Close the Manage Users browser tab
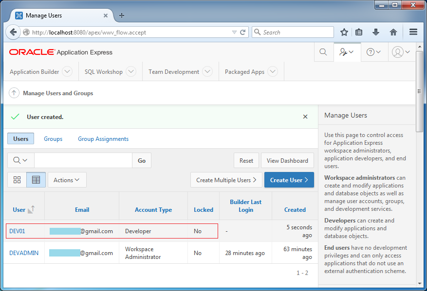The width and height of the screenshot is (427, 291). 106,16
